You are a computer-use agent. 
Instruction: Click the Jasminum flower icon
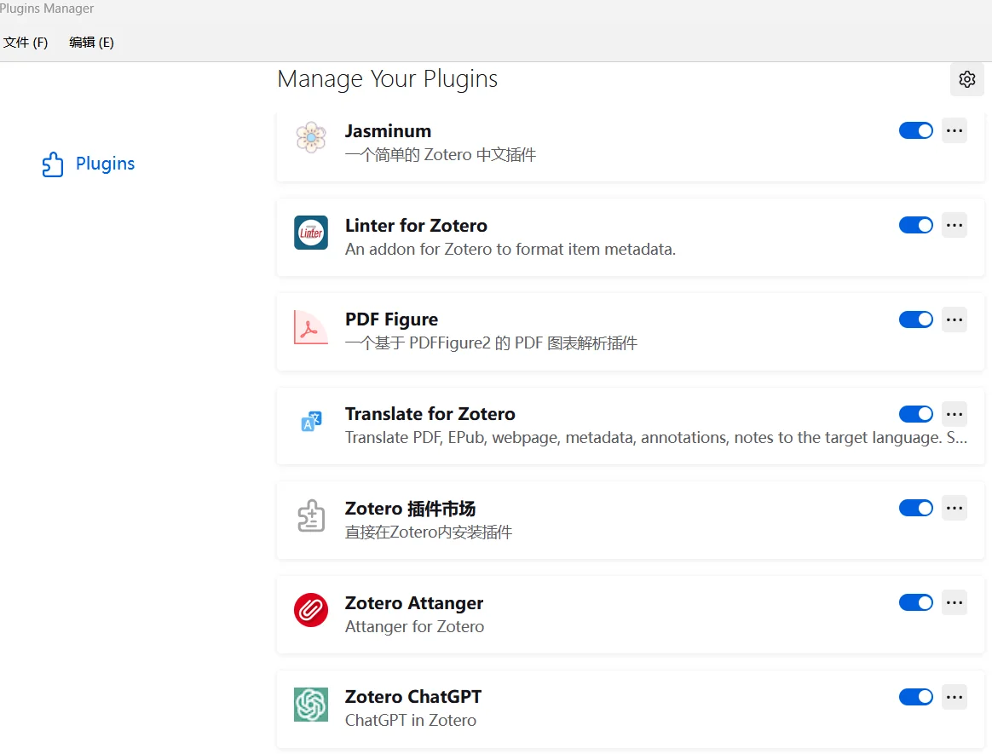coord(311,138)
